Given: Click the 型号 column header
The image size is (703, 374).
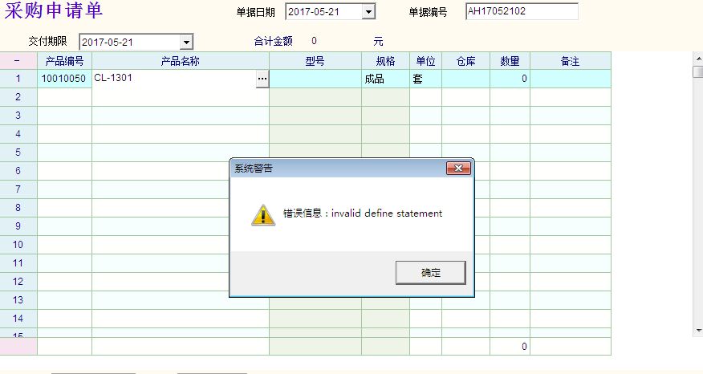Looking at the screenshot, I should pyautogui.click(x=315, y=61).
